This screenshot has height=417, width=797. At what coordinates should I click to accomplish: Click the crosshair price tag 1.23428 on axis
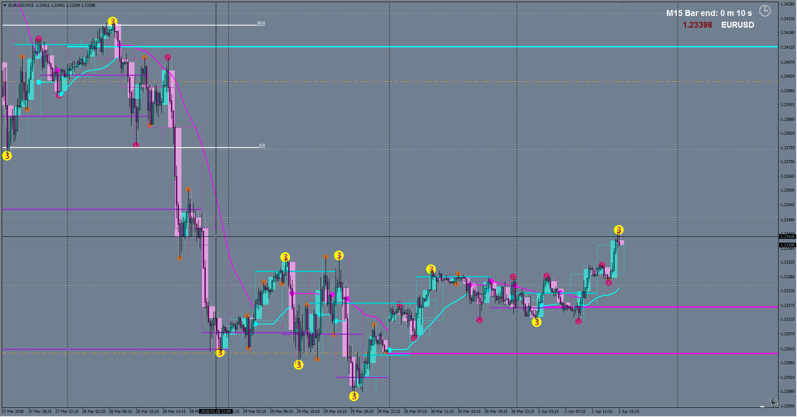point(787,237)
